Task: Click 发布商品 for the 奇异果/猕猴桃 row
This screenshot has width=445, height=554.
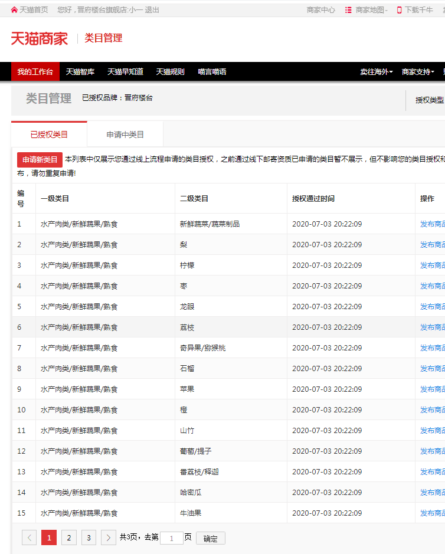Action: pos(433,348)
